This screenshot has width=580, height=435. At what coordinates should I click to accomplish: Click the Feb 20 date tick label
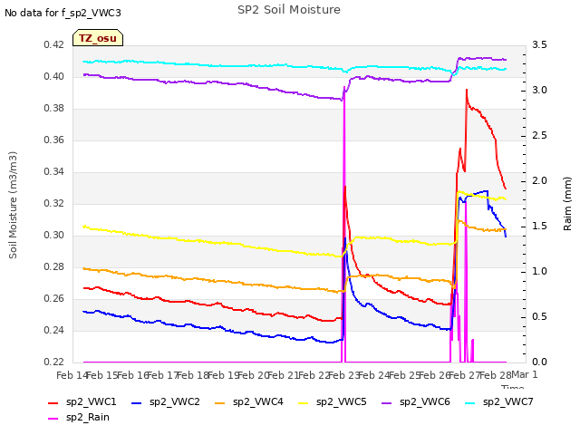(x=253, y=375)
